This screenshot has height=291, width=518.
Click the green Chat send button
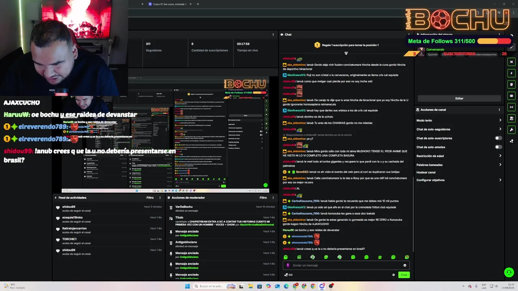coord(404,275)
